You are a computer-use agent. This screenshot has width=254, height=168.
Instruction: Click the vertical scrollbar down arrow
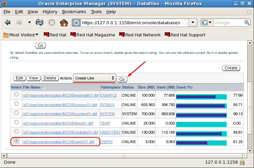250,151
